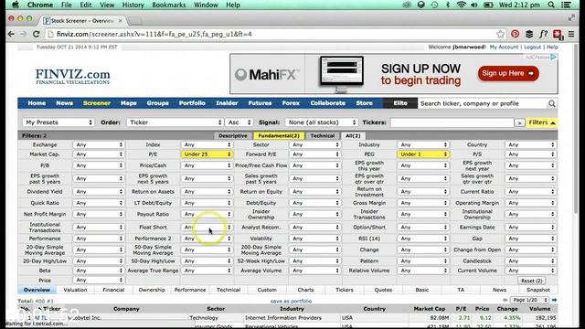Open the Dividend Yield dropdown

tap(99, 192)
